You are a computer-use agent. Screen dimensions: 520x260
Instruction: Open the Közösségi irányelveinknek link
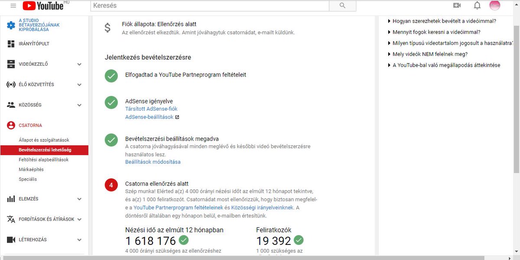pos(263,208)
